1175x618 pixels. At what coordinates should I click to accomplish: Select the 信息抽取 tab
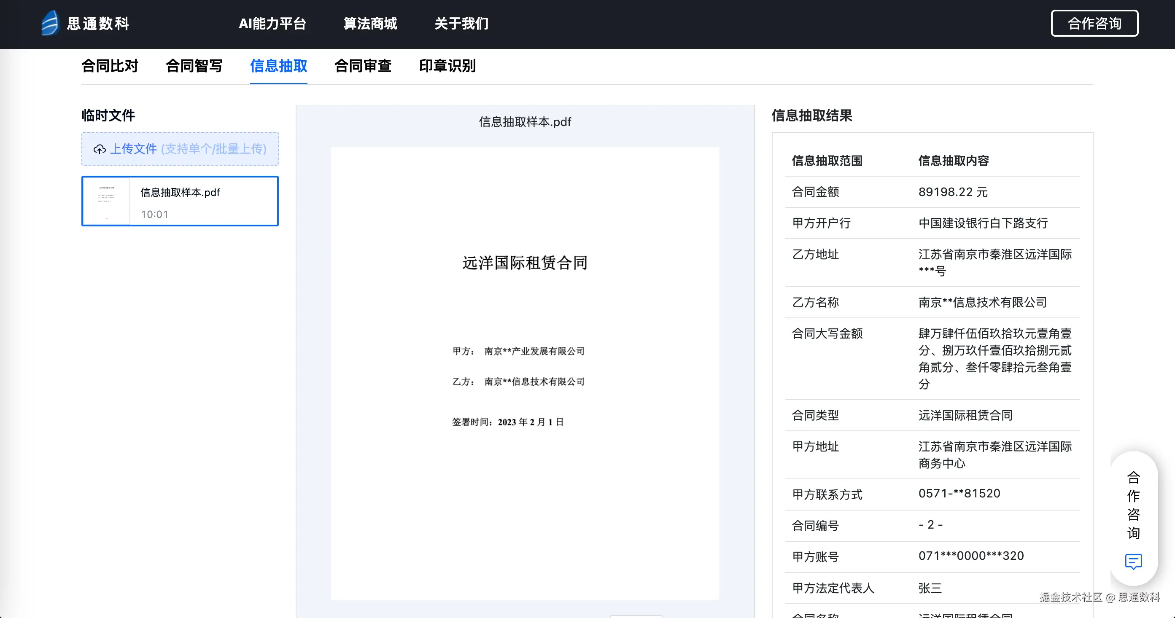[278, 66]
